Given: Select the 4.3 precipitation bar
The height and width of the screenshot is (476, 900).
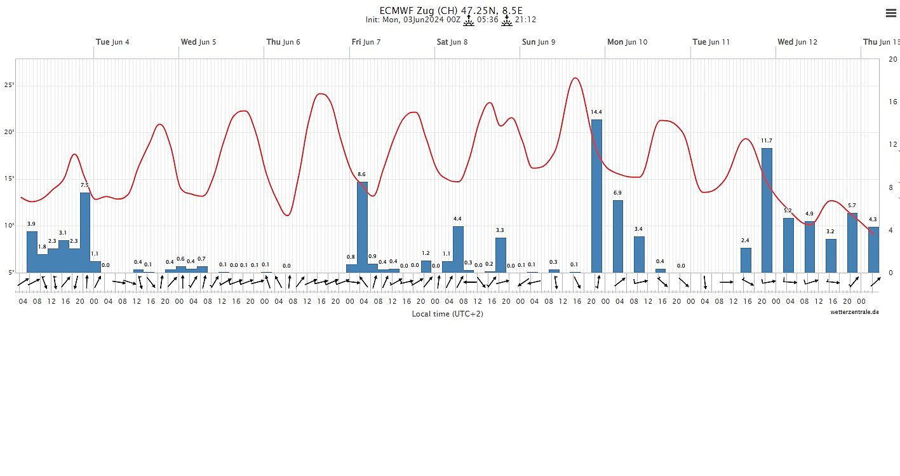Looking at the screenshot, I should [873, 250].
